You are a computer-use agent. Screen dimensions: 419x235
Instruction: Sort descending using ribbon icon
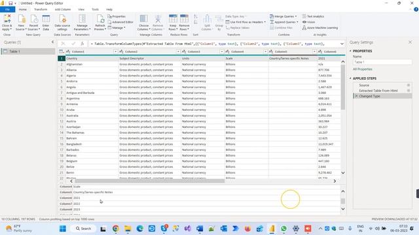[x=195, y=22]
